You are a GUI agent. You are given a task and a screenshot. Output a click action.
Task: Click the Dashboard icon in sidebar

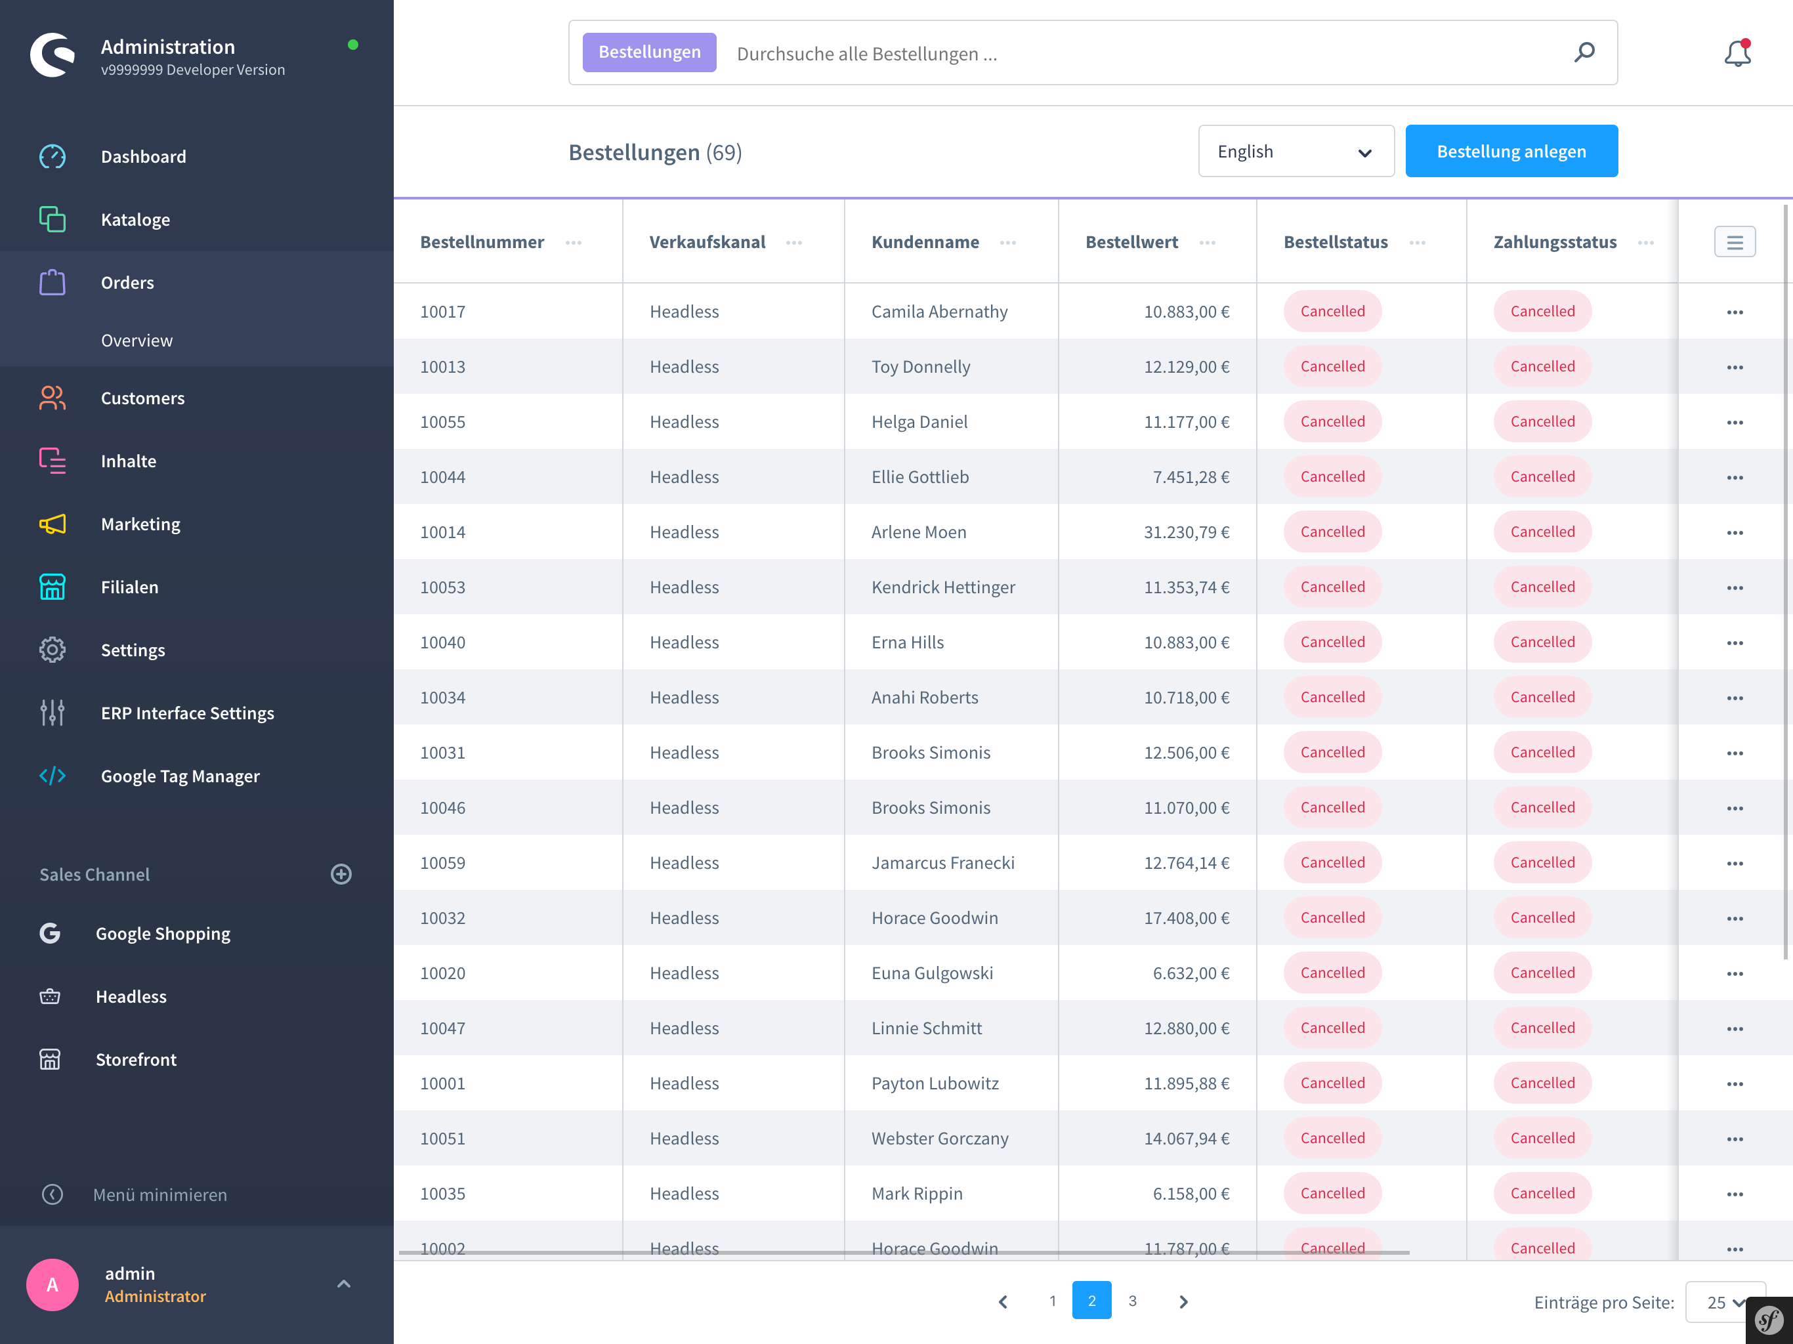[51, 156]
